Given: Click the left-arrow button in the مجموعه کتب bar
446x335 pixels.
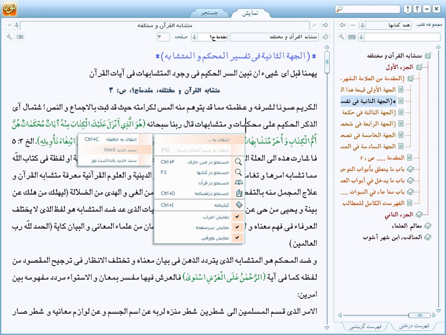Looking at the screenshot, I should 342,25.
